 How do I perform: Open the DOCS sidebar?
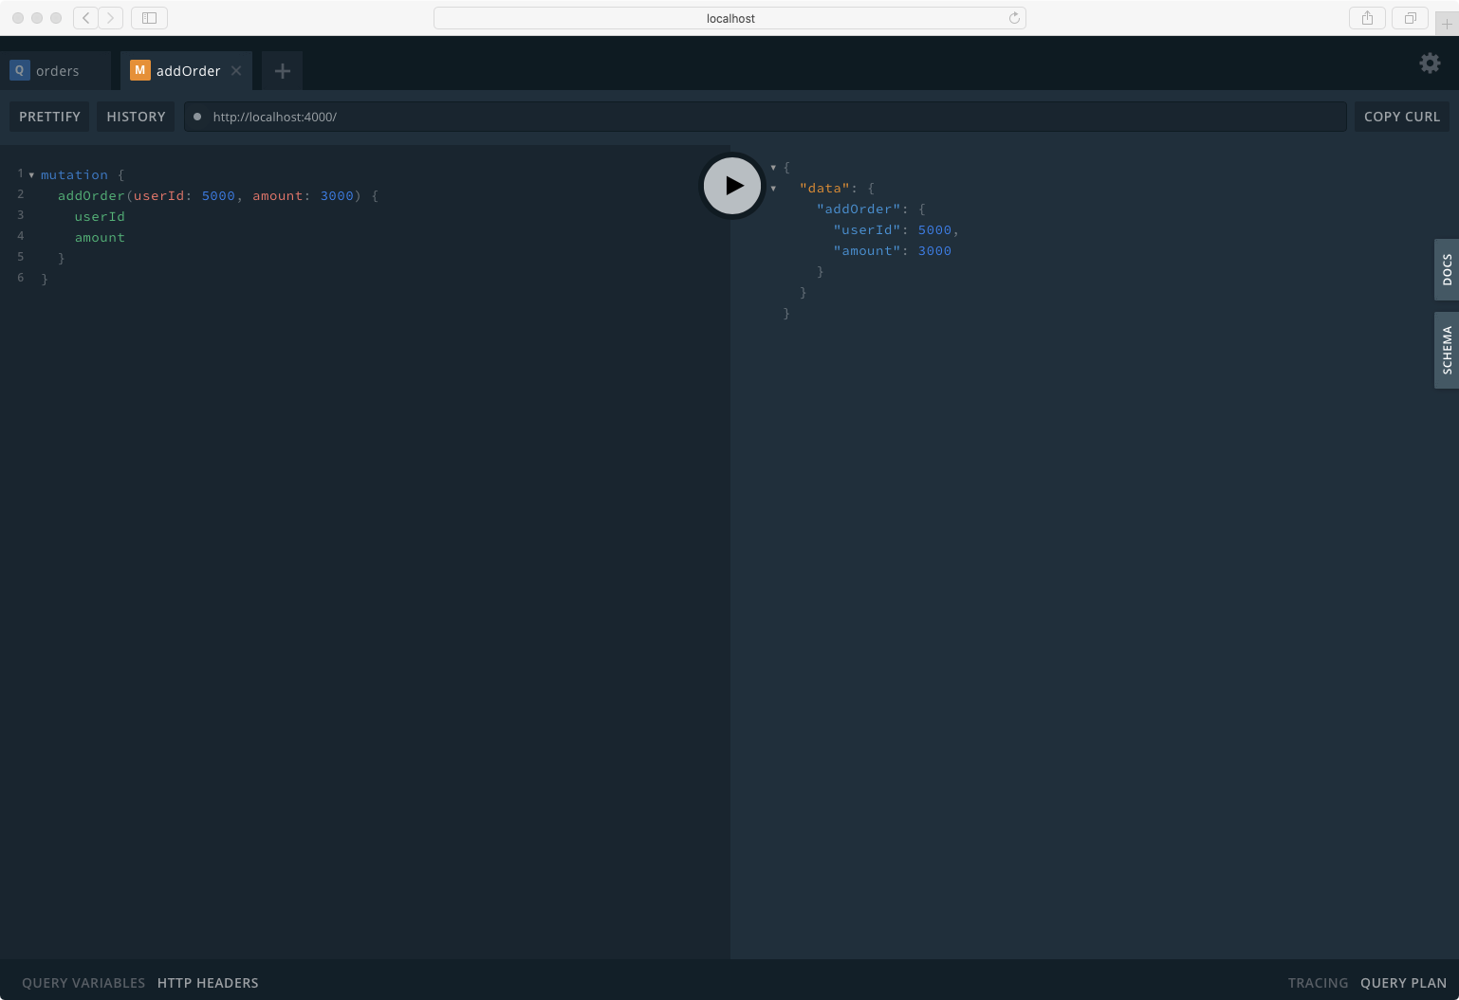(x=1447, y=270)
